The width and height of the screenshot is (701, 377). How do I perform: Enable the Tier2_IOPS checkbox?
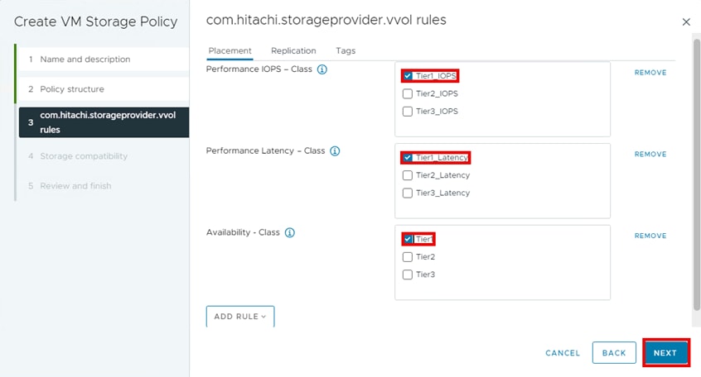408,93
